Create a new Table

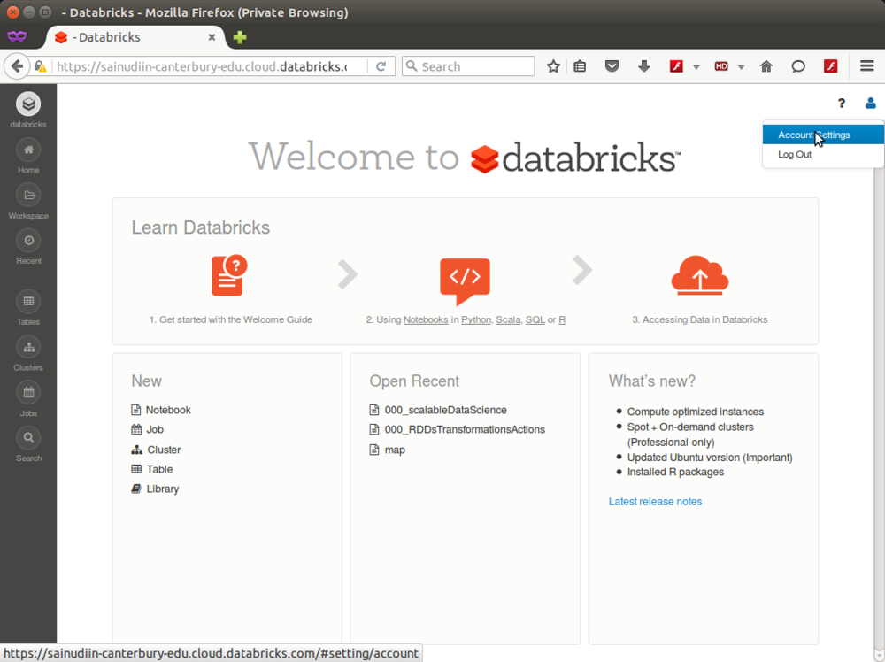(152, 470)
